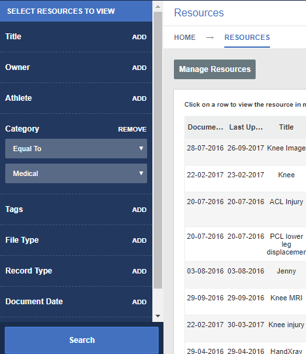Click the sidebar scrollbar thumb

point(158,150)
